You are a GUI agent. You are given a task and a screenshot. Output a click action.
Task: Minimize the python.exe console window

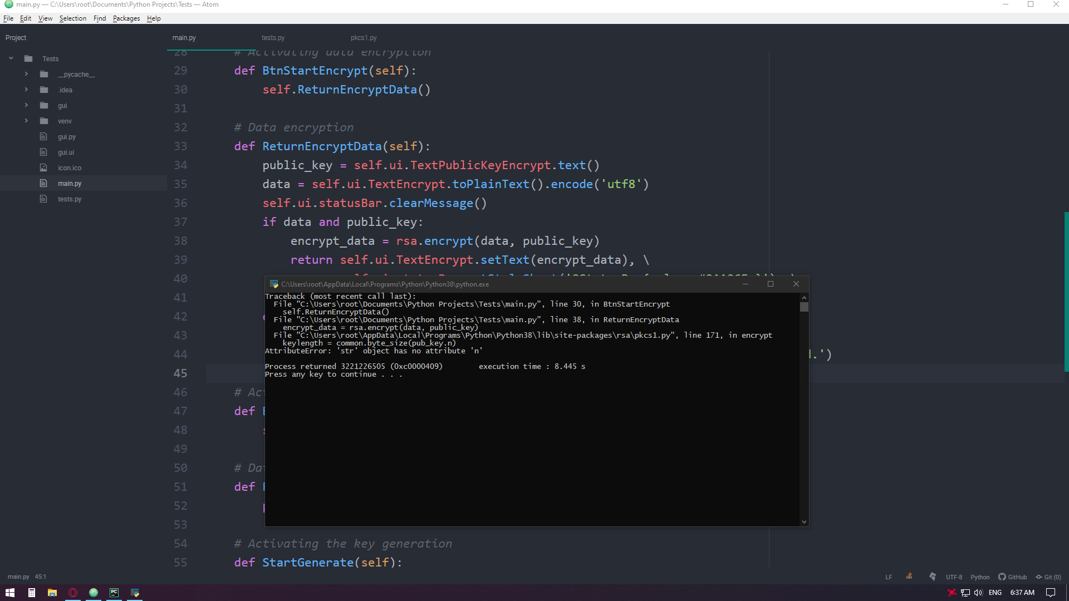[x=745, y=284]
